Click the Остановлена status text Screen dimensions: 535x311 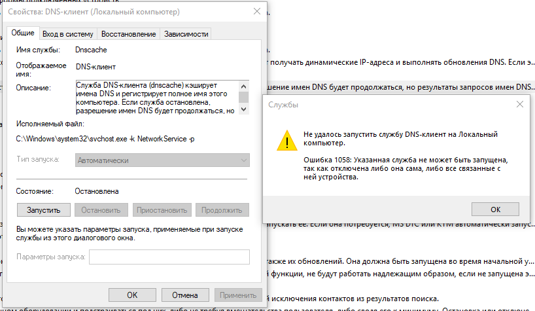97,191
